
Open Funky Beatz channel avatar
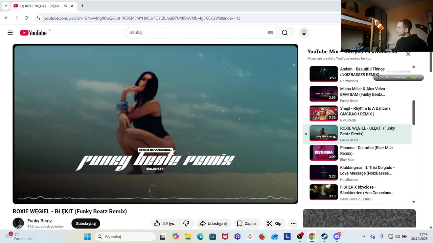(x=18, y=223)
